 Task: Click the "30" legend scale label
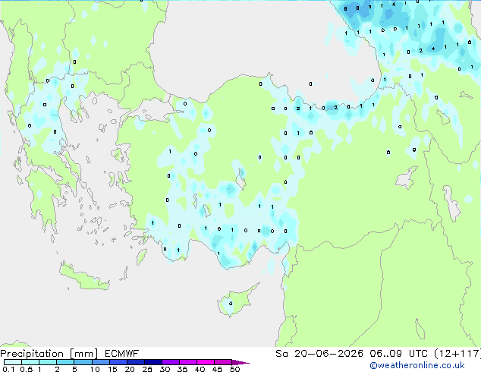pyautogui.click(x=165, y=369)
